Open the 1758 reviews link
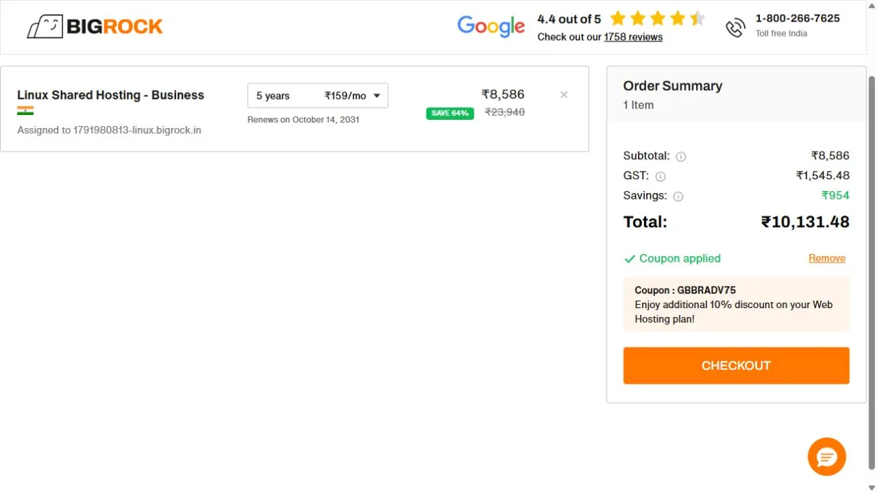The width and height of the screenshot is (877, 493). click(633, 37)
